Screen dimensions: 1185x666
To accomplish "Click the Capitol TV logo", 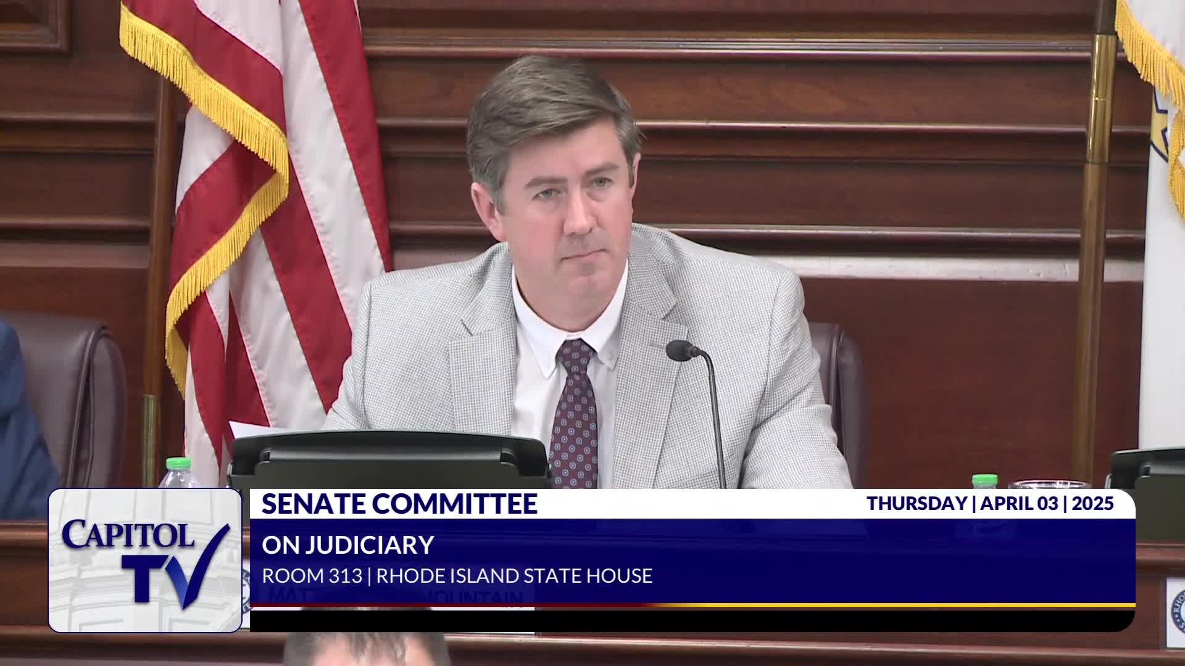I will pos(144,560).
